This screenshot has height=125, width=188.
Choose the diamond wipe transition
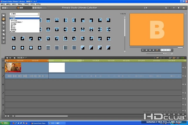tap(22, 48)
